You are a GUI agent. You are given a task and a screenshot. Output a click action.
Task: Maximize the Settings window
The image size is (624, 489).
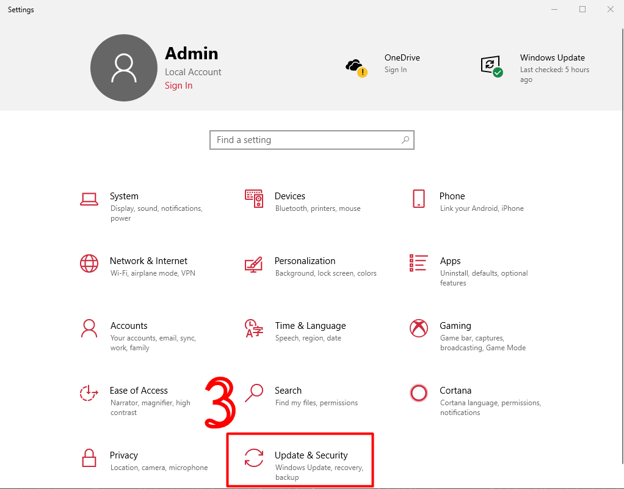click(x=582, y=9)
